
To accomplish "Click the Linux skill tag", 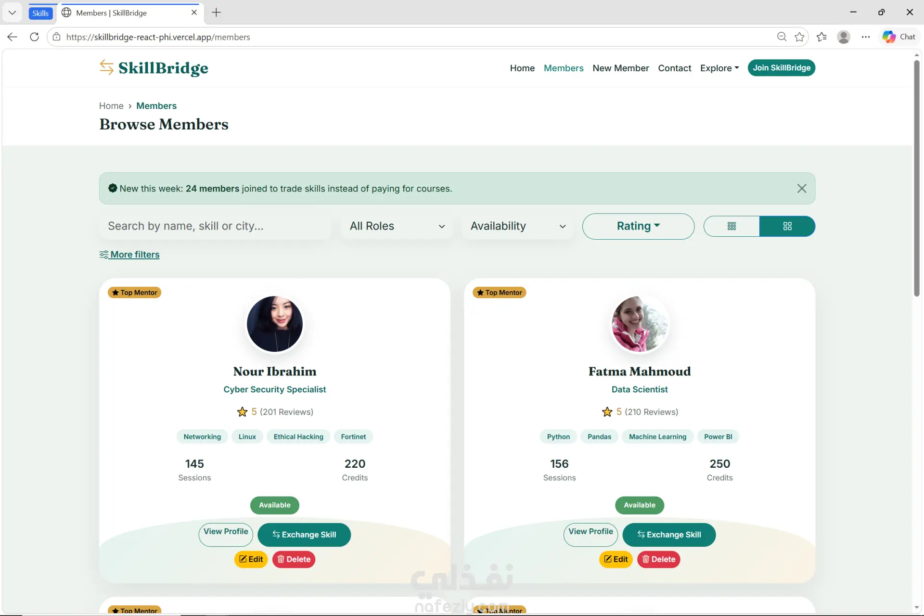I will point(247,437).
